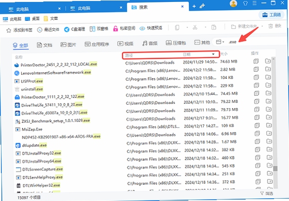
Task: Select the 视频 filter tab
Action: [126, 44]
